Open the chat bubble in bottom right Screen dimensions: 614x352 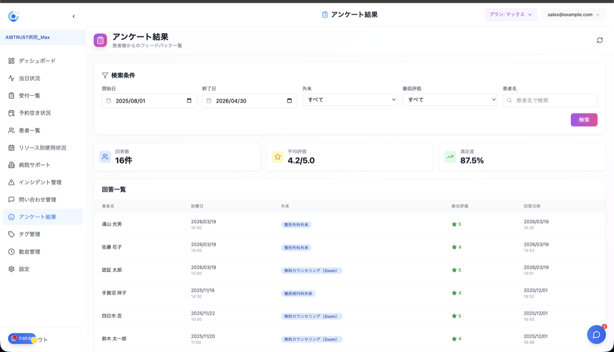(x=597, y=334)
